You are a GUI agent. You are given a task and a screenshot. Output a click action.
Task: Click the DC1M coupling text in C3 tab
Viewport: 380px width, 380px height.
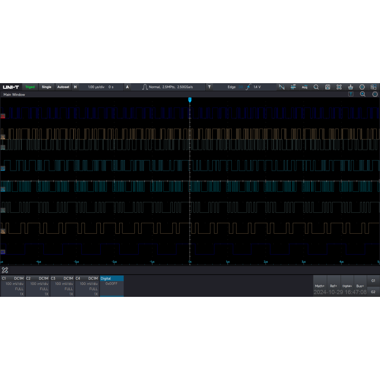pos(68,278)
